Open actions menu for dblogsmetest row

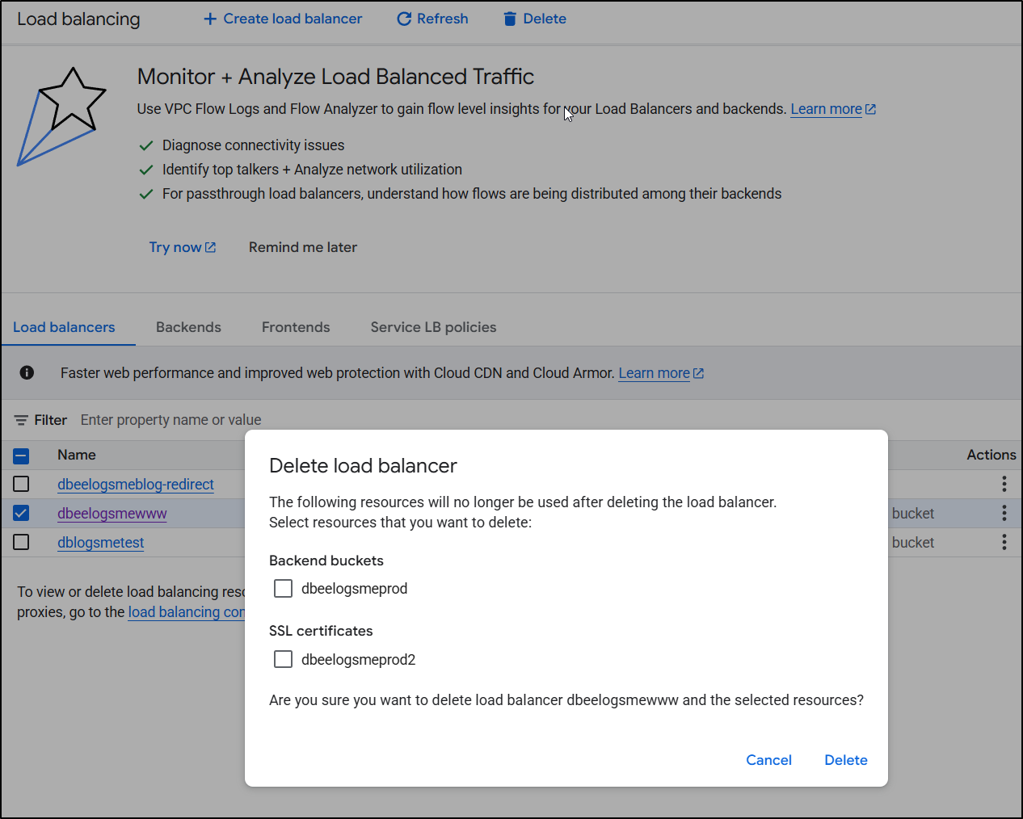click(x=1004, y=542)
